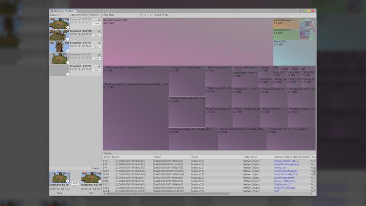Select RenderTexture (12) tree map block
The width and height of the screenshot is (366, 206).
pos(188,42)
